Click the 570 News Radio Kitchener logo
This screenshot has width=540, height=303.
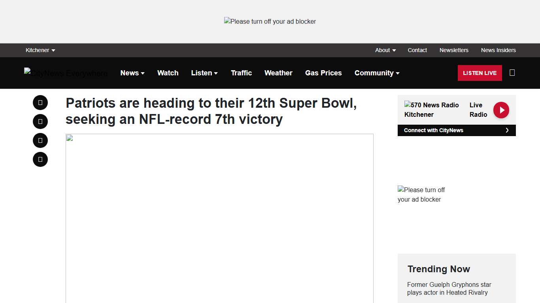tap(431, 110)
